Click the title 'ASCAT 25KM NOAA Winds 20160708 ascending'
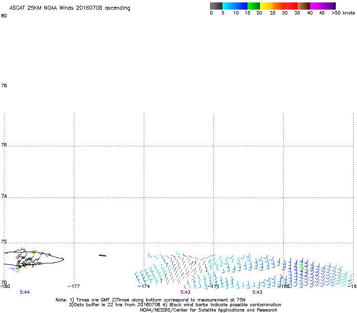This screenshot has height=313, width=357. 69,8
